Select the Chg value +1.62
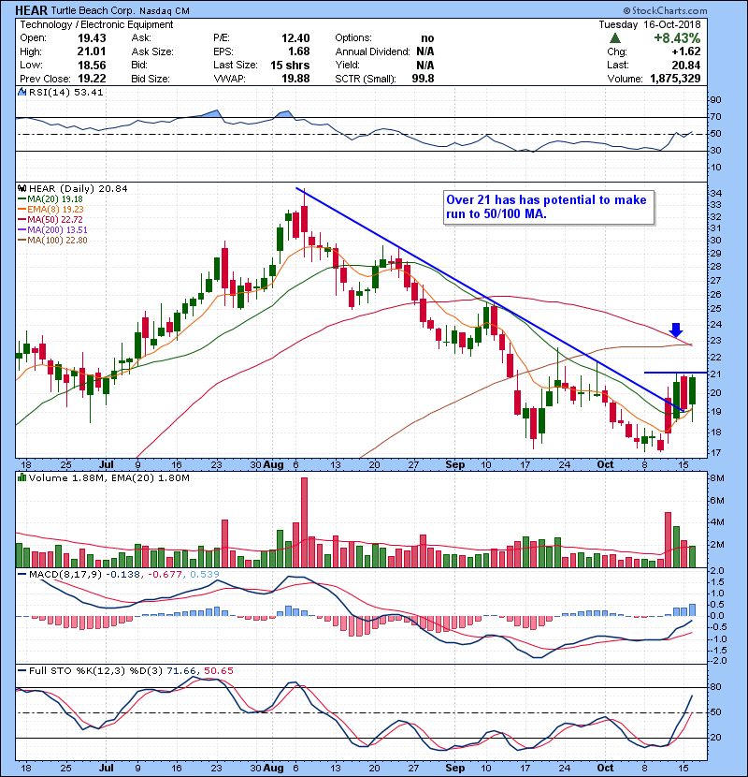The height and width of the screenshot is (777, 748). pos(686,51)
